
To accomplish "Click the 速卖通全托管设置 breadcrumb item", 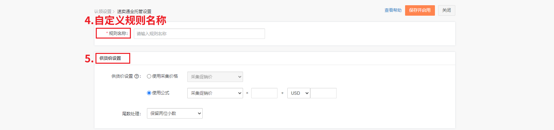I will pyautogui.click(x=134, y=11).
